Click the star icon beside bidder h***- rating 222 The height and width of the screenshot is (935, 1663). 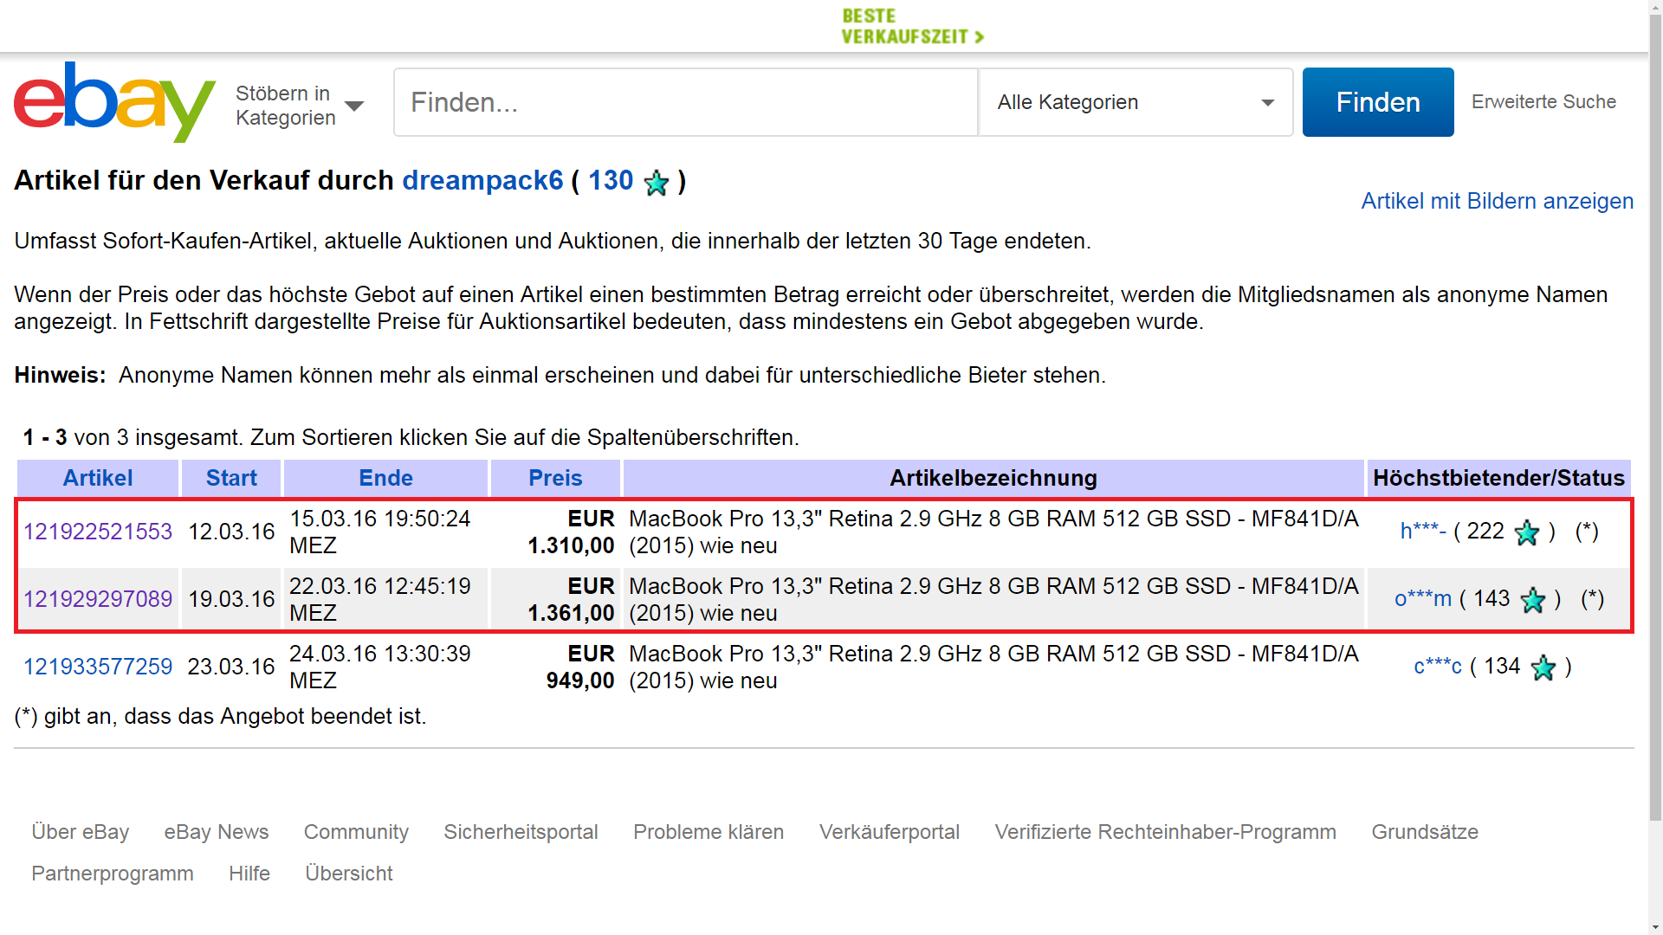1527,532
